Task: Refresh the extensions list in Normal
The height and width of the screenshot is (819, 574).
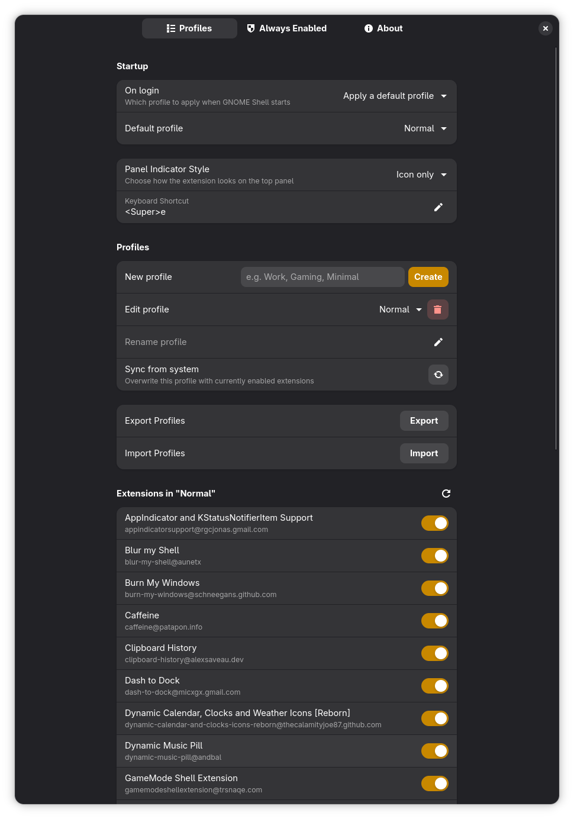Action: click(x=446, y=494)
